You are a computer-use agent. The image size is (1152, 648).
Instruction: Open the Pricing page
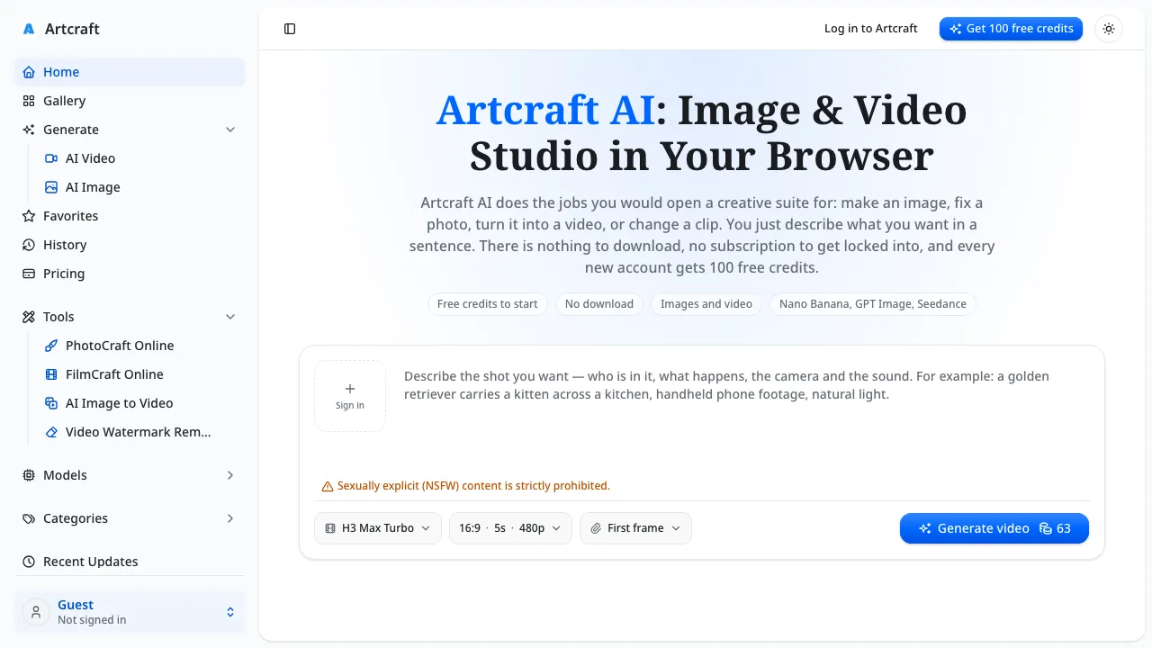coord(130,274)
